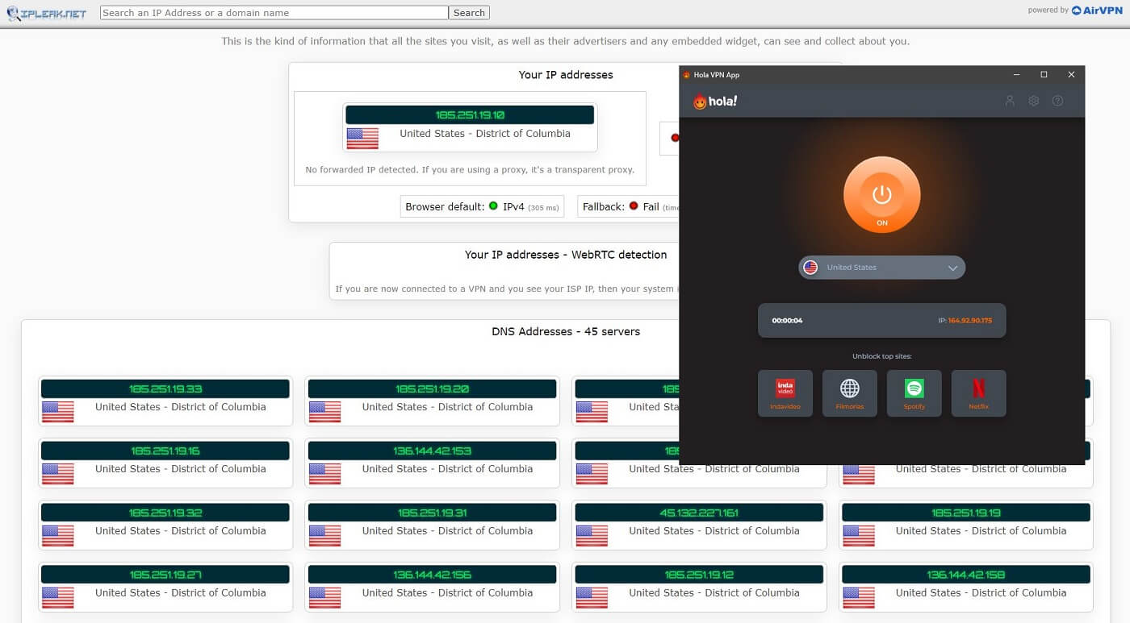Unblock Netflix from top sites
The height and width of the screenshot is (623, 1130).
tap(978, 393)
